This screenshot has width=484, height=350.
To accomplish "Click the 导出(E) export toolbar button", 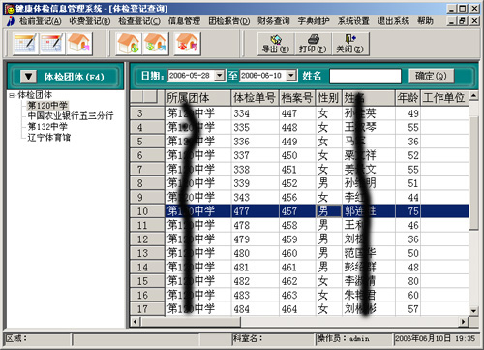I will point(276,44).
